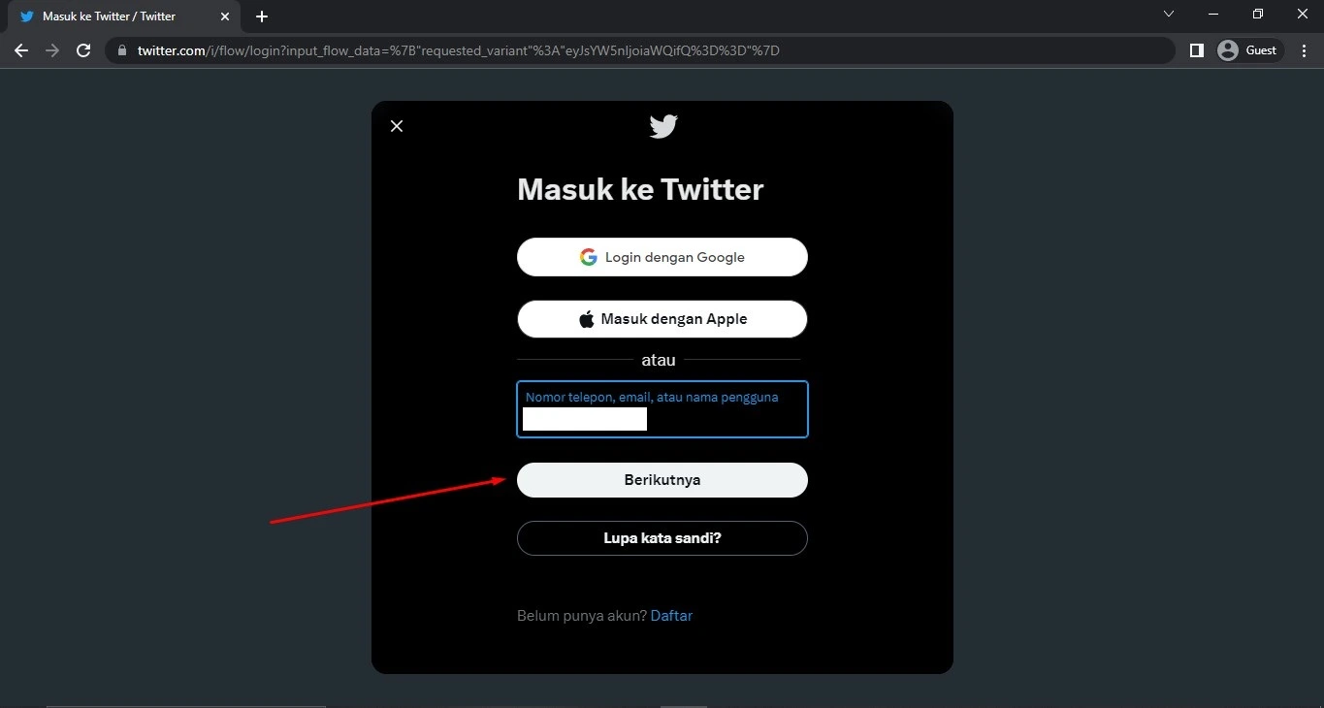Click the Google logo icon

(589, 257)
